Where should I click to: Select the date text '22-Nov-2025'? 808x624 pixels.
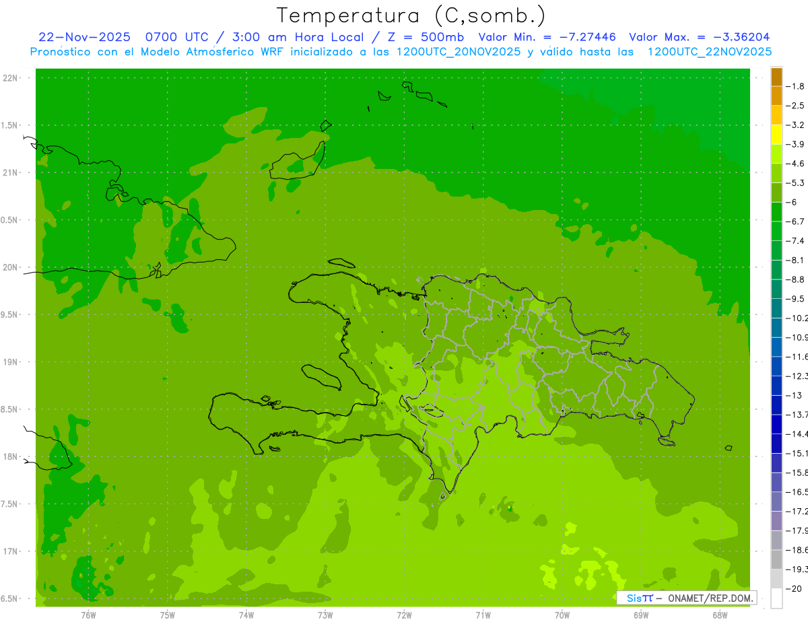(84, 37)
